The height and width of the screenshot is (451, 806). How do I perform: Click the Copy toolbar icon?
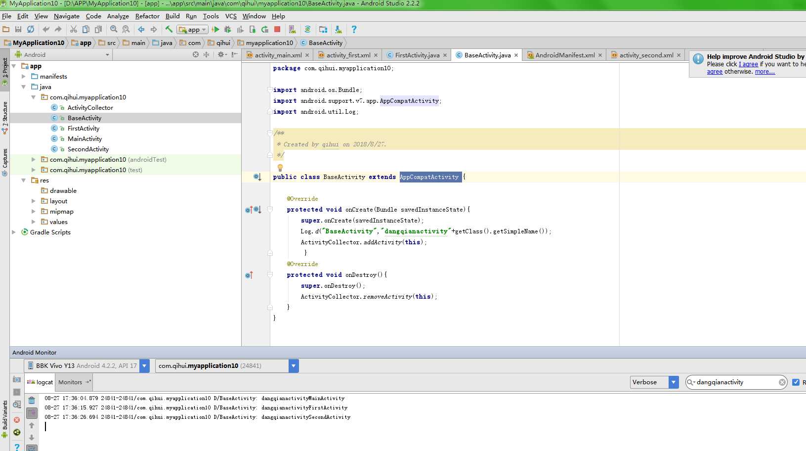pyautogui.click(x=86, y=30)
